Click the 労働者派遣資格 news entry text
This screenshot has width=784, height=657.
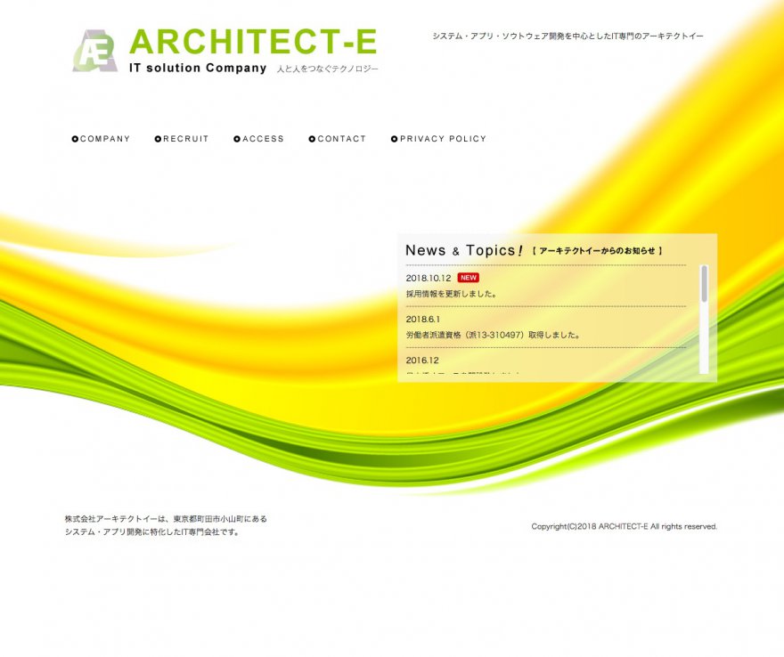point(493,335)
